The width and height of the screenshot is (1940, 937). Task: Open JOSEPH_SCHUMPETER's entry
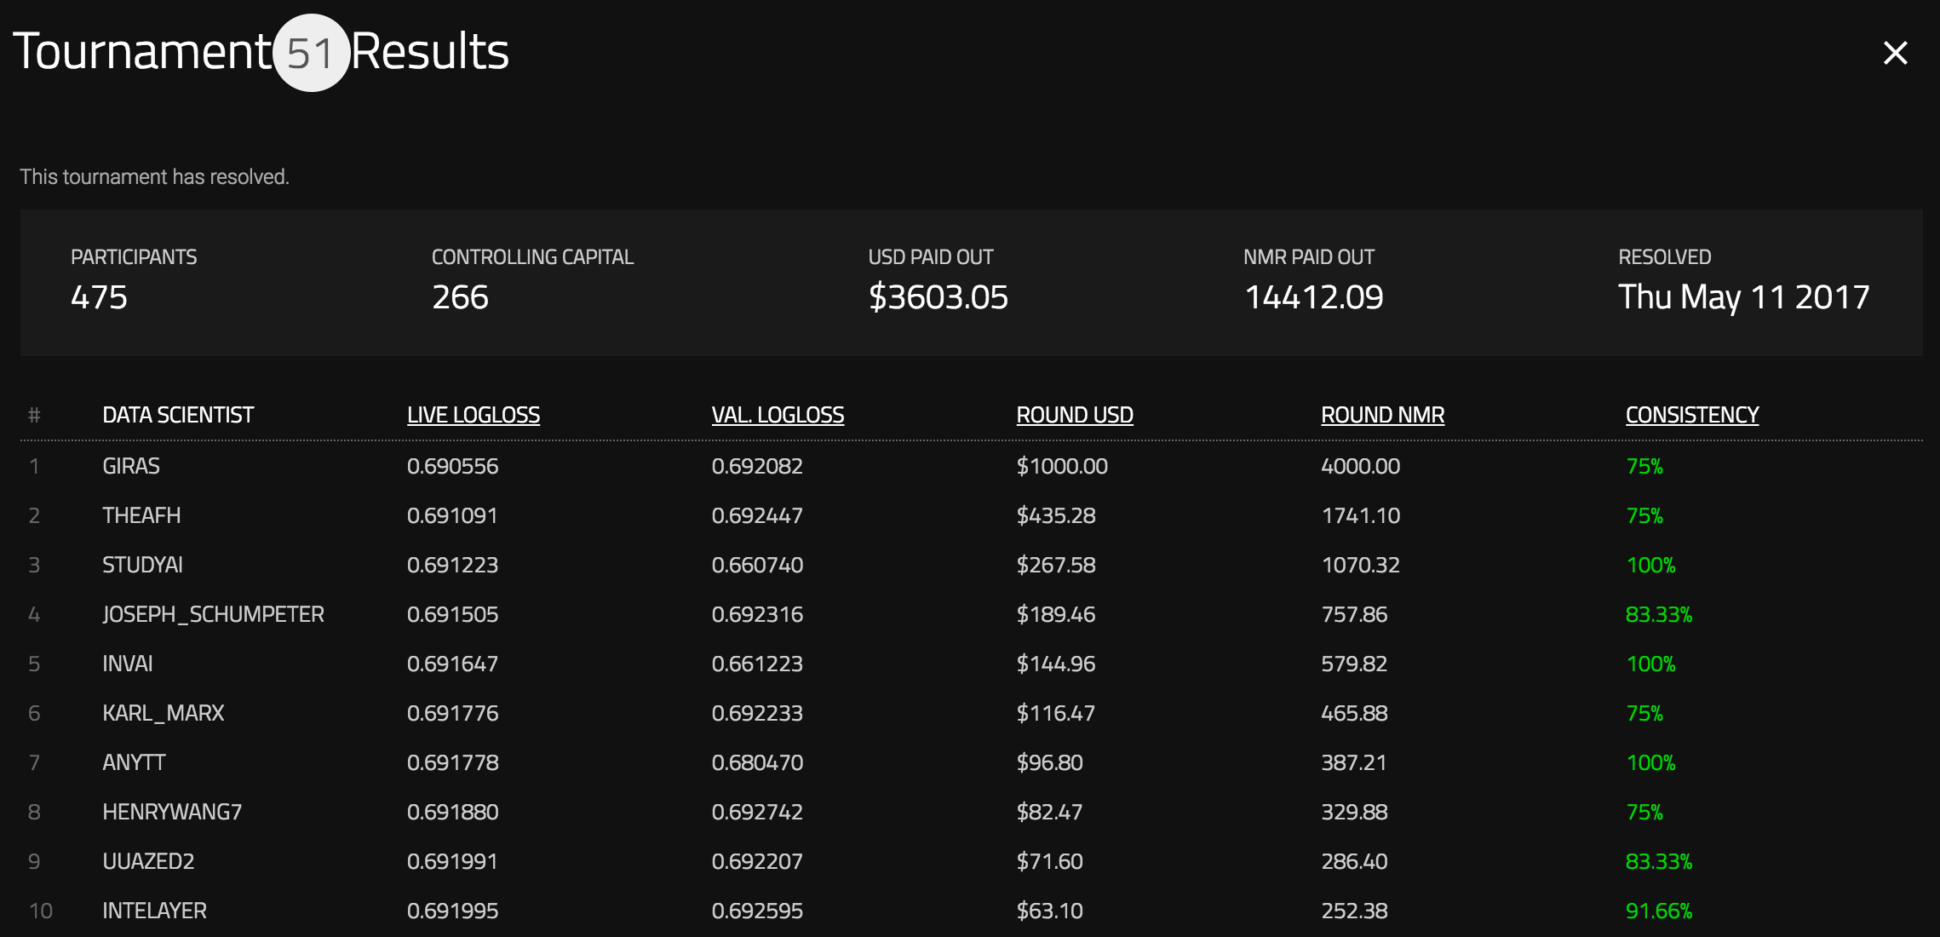tap(213, 613)
